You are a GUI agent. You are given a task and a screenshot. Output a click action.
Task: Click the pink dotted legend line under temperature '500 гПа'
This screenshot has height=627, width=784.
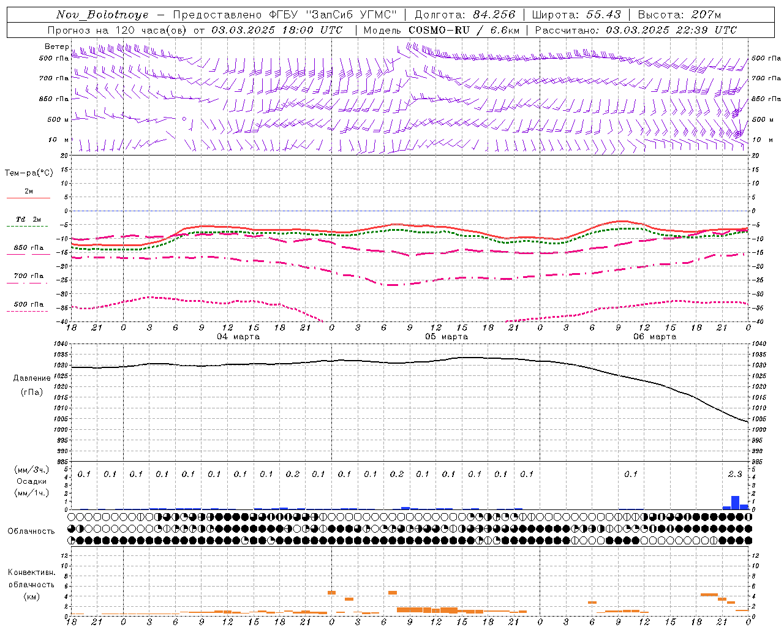tap(27, 311)
